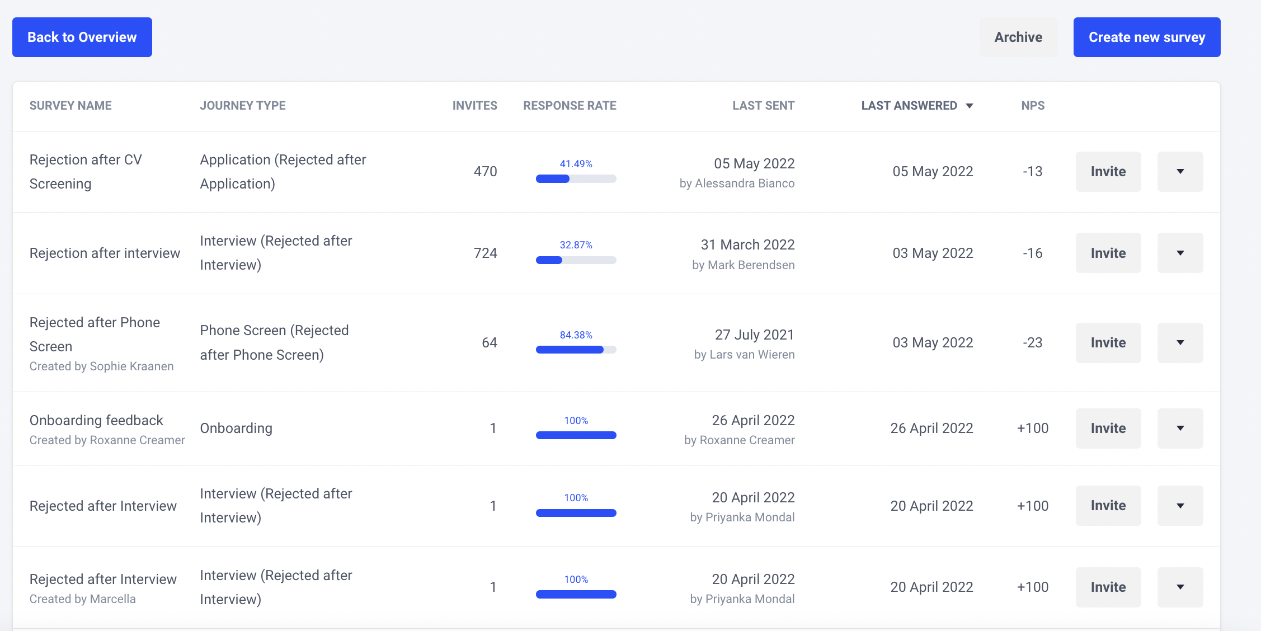Open dropdown for Rejection after interview row

(x=1180, y=253)
